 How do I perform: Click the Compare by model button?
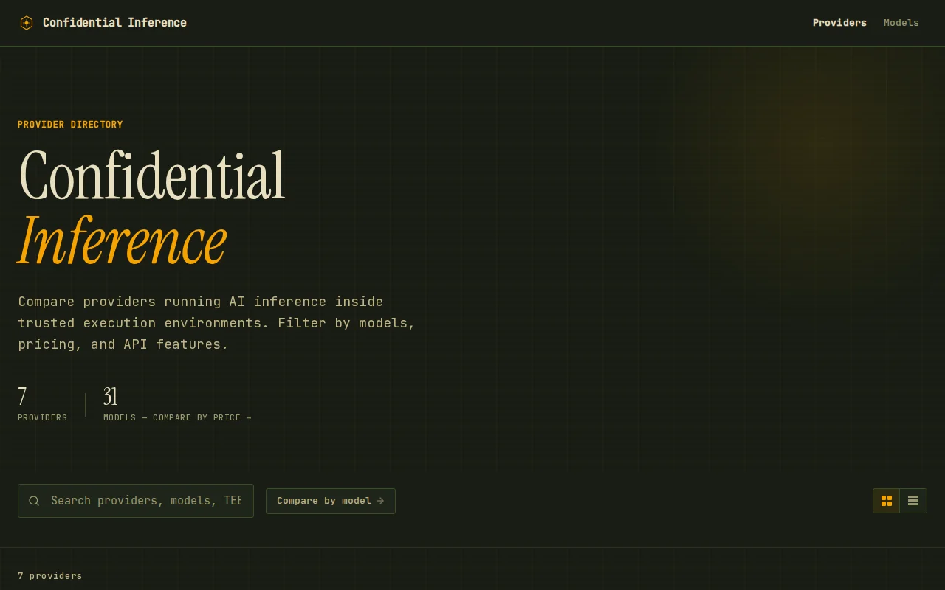click(331, 501)
